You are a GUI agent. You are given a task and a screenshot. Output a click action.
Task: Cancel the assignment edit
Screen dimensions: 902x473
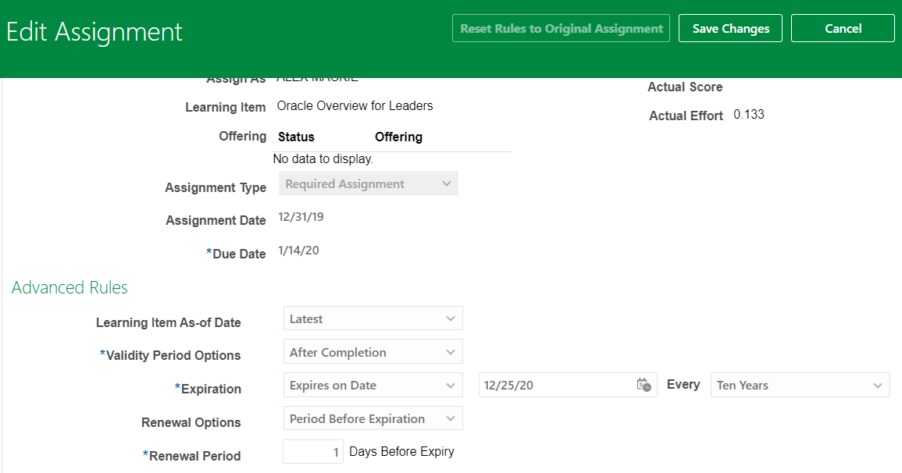[x=843, y=28]
